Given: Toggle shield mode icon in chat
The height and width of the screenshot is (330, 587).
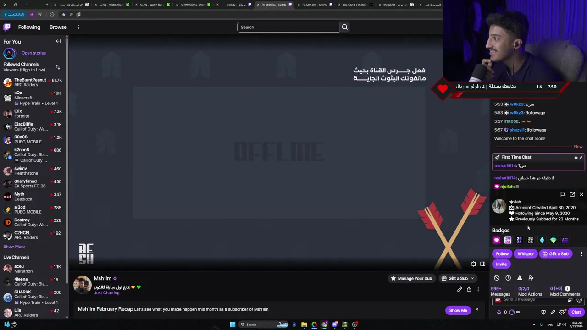Looking at the screenshot, I should click(543, 312).
